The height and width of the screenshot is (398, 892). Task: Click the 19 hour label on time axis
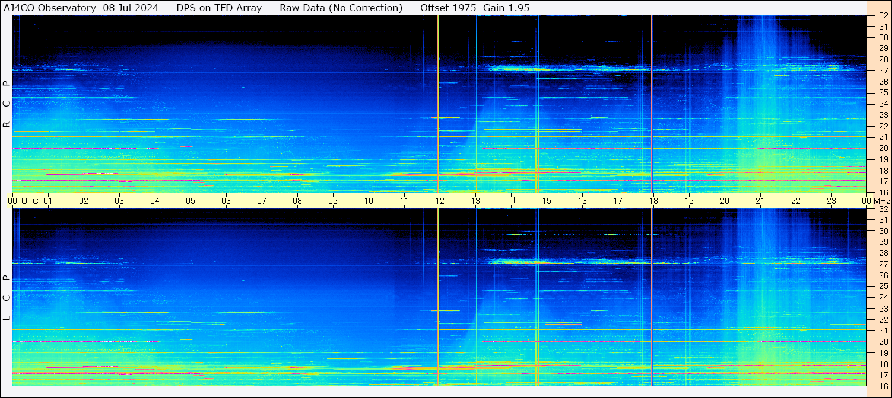[689, 201]
